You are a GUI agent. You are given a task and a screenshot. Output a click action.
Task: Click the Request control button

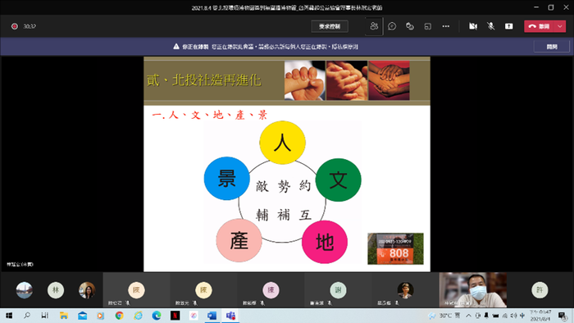tap(330, 26)
